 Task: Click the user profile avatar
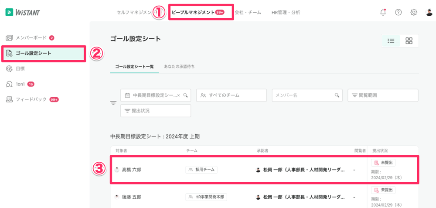pyautogui.click(x=429, y=12)
